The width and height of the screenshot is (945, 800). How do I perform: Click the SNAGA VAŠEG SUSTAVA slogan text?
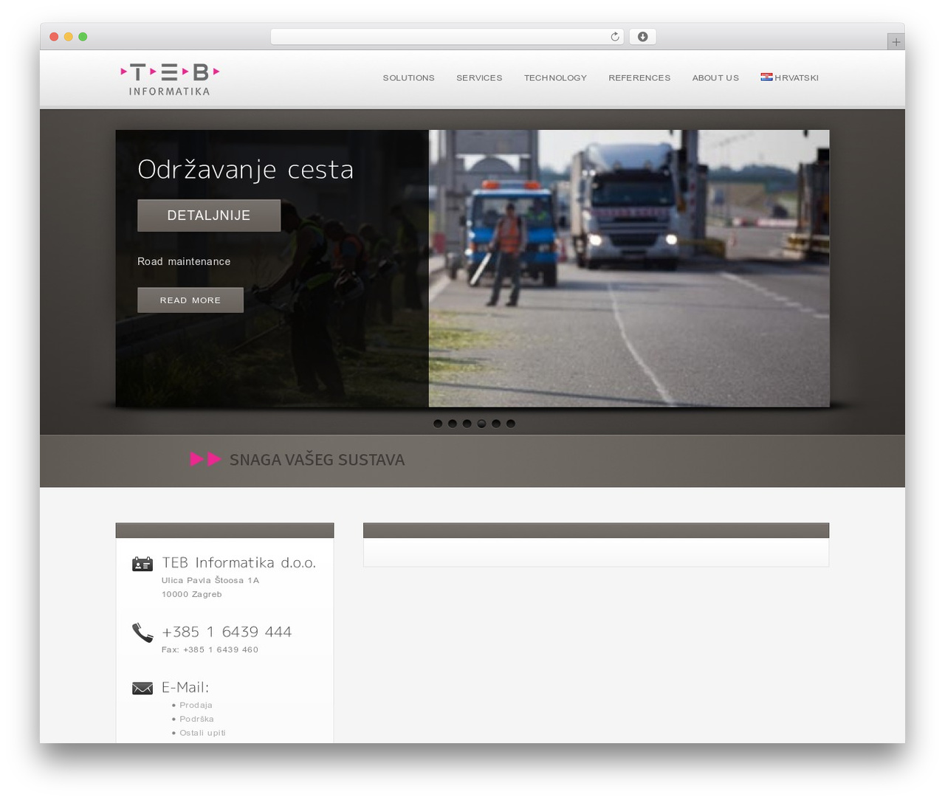point(317,460)
